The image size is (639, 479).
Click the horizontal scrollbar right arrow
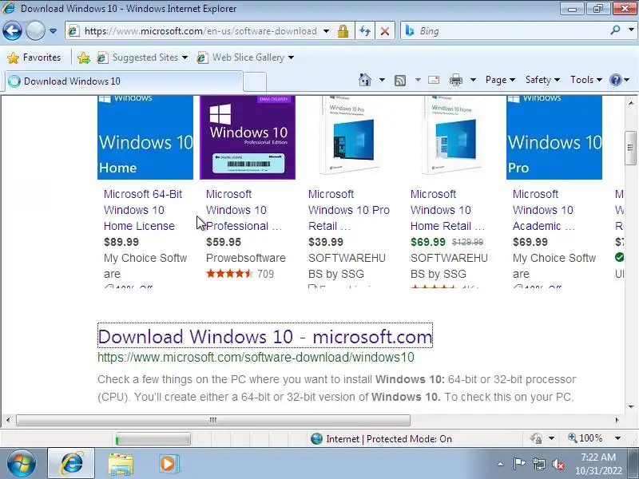tap(617, 420)
